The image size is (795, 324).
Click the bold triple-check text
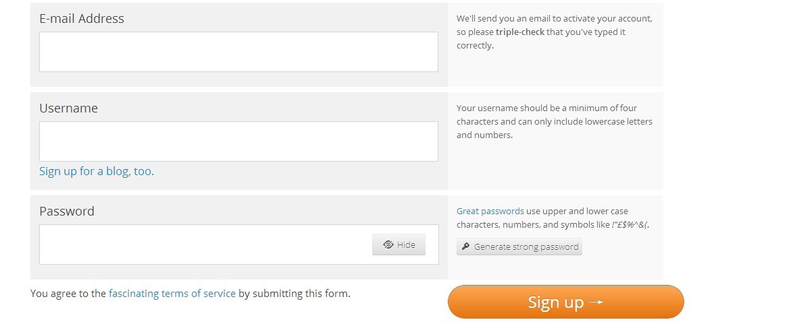[519, 32]
